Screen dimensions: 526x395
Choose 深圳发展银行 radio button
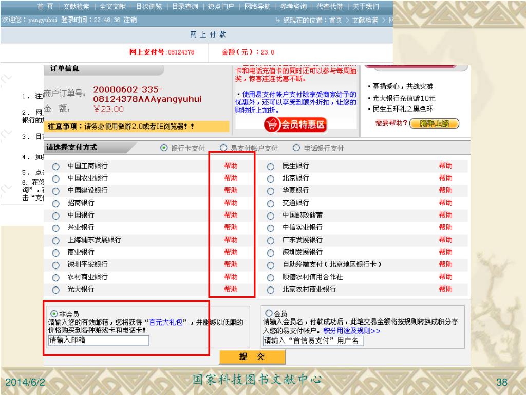coord(270,253)
